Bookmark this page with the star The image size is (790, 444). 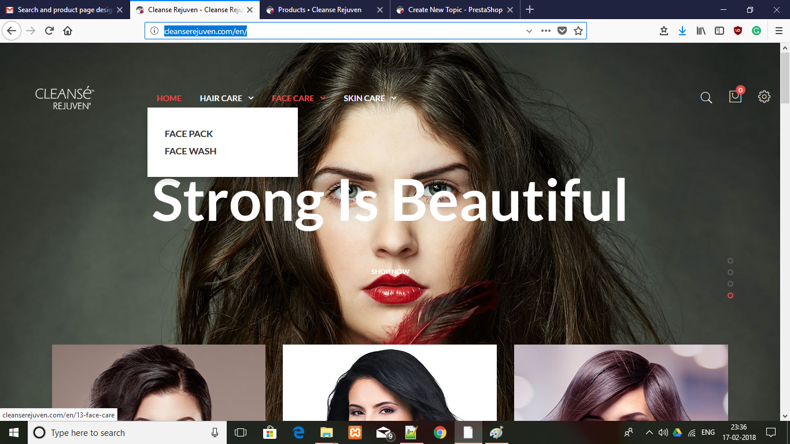tap(578, 31)
